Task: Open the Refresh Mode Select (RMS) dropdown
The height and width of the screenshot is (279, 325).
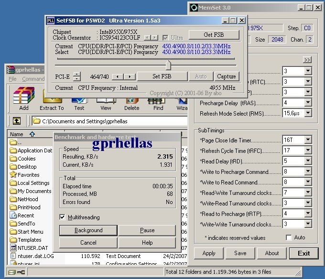Action: pos(308,113)
